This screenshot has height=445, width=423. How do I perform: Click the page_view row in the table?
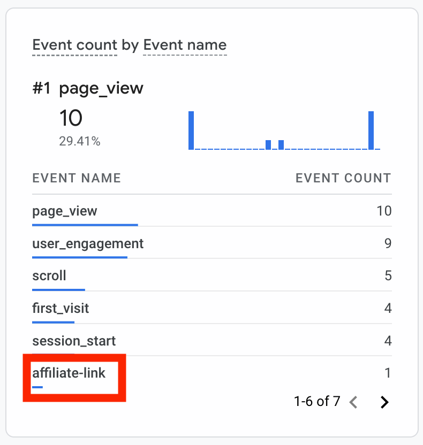[x=212, y=211]
